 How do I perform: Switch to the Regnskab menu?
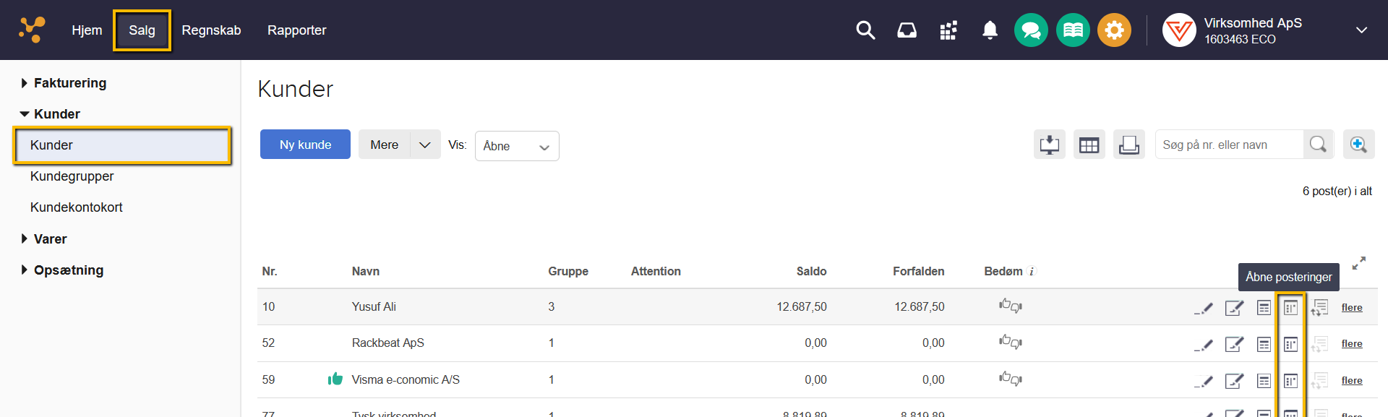(x=211, y=30)
